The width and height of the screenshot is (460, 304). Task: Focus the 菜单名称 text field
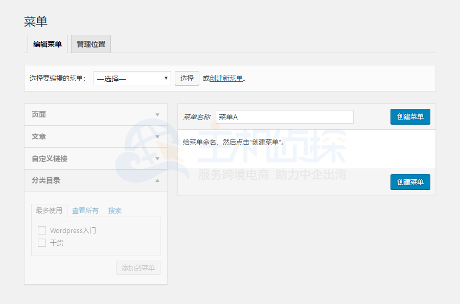[284, 117]
